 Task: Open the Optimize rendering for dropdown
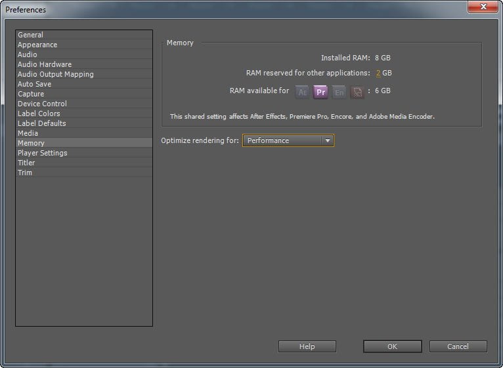click(x=288, y=140)
